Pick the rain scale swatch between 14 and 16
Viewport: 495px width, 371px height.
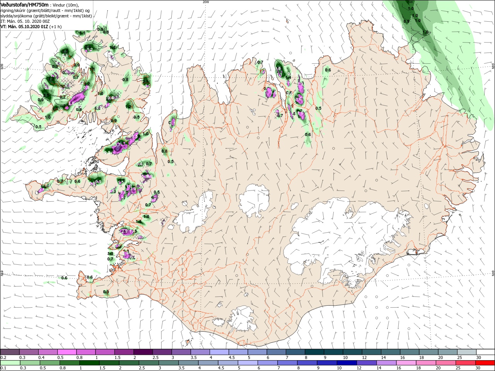click(386, 363)
